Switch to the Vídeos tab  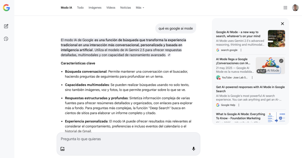pos(111,8)
